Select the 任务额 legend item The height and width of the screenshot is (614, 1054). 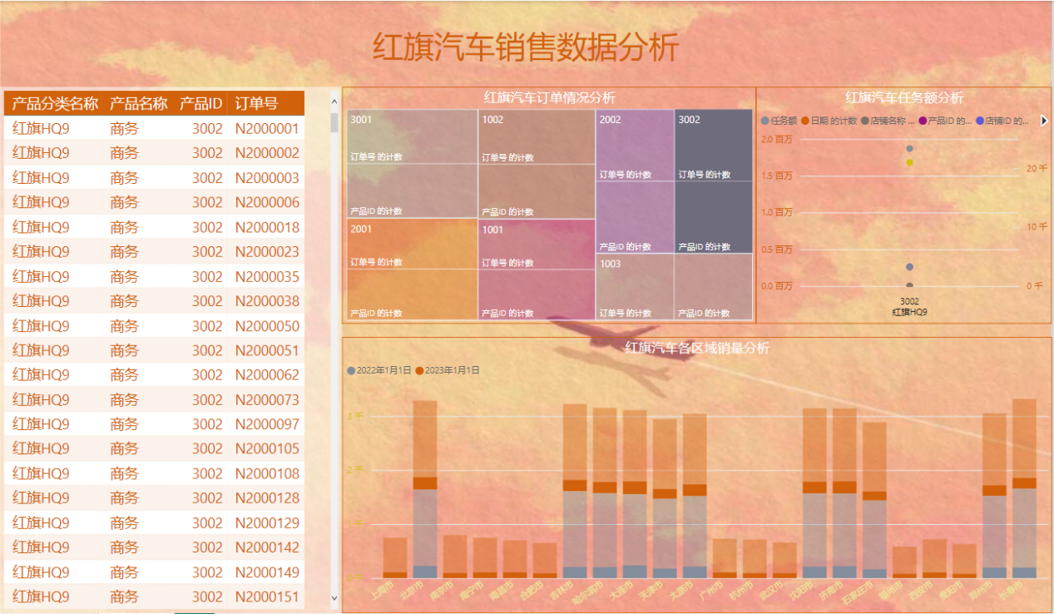(x=779, y=121)
